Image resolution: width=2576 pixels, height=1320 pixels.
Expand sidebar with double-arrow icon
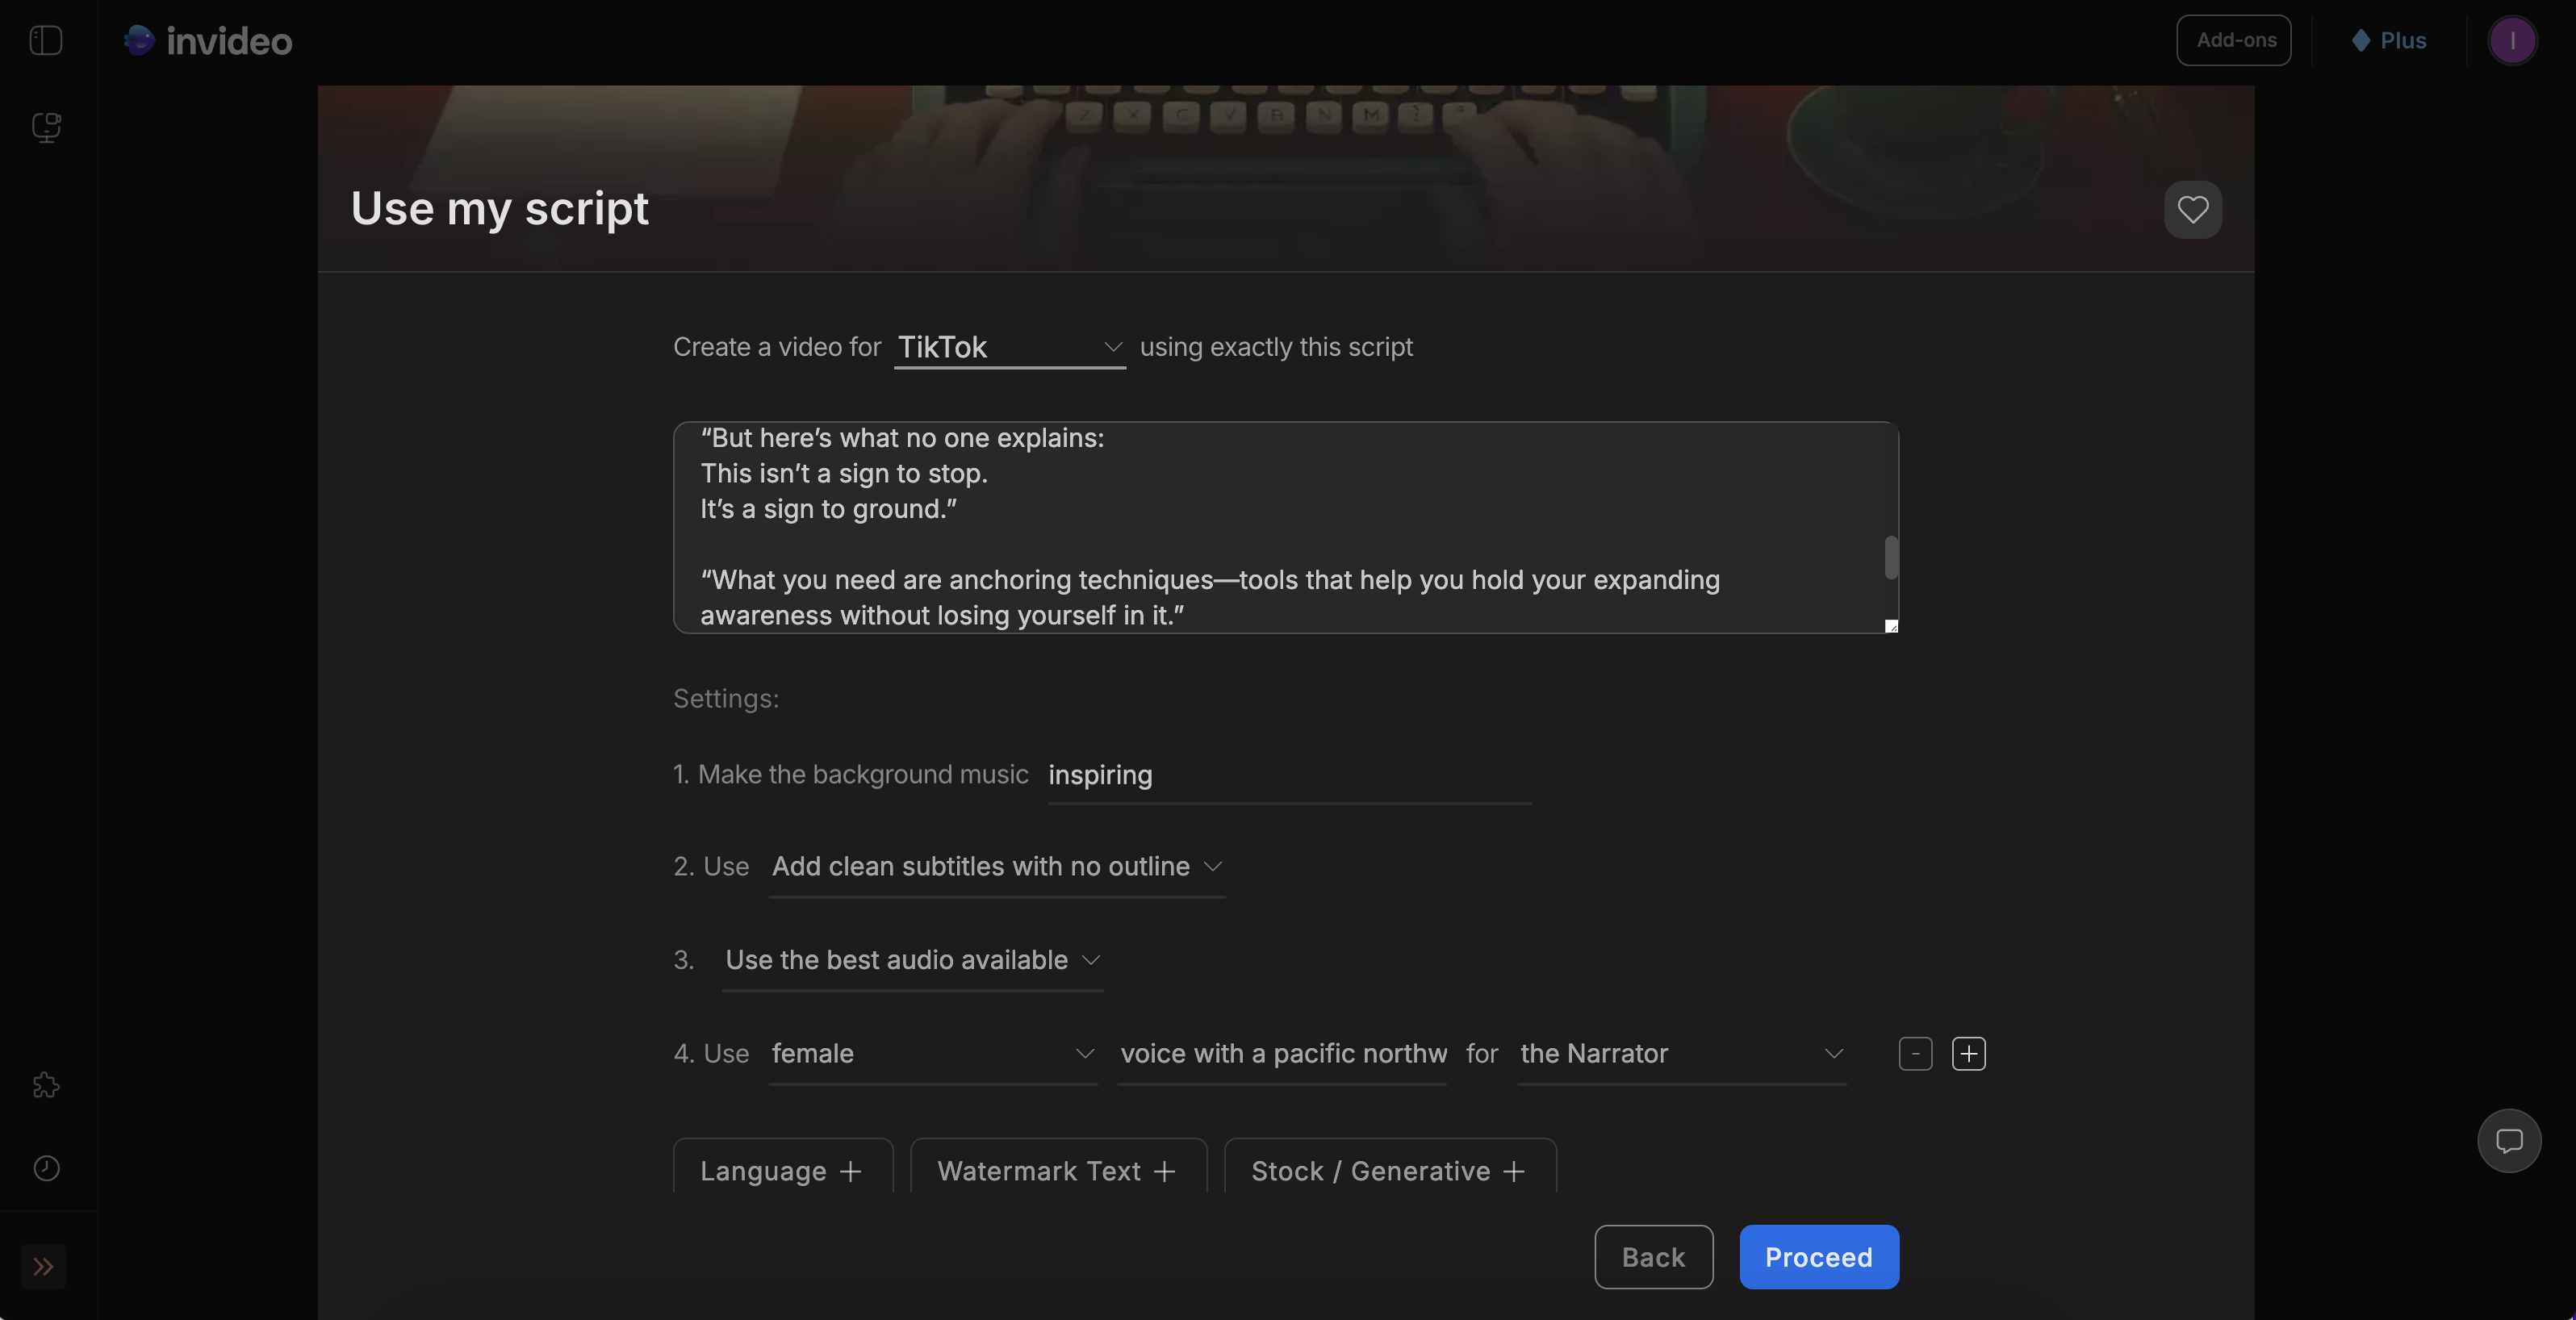click(x=43, y=1266)
